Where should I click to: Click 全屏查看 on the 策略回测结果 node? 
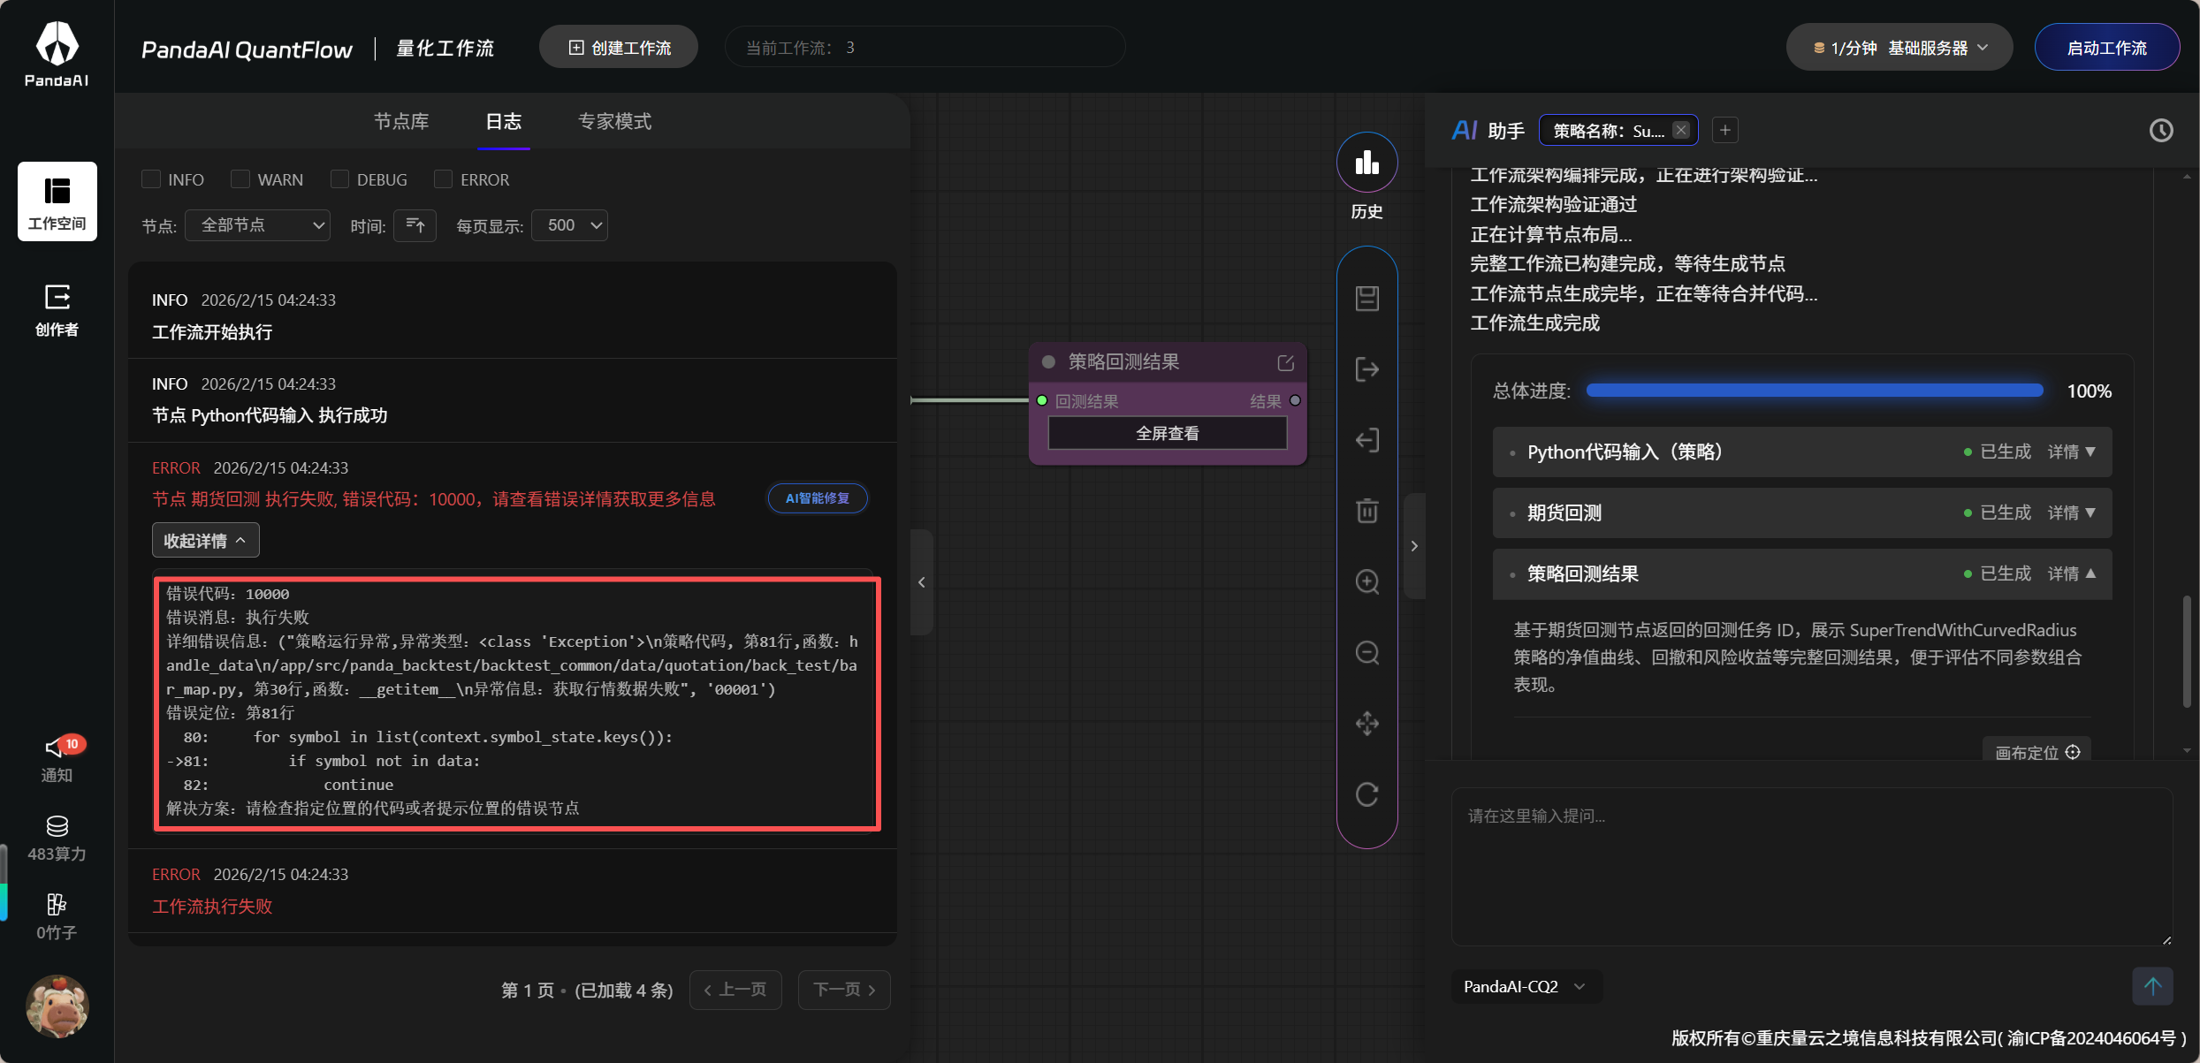[1167, 433]
